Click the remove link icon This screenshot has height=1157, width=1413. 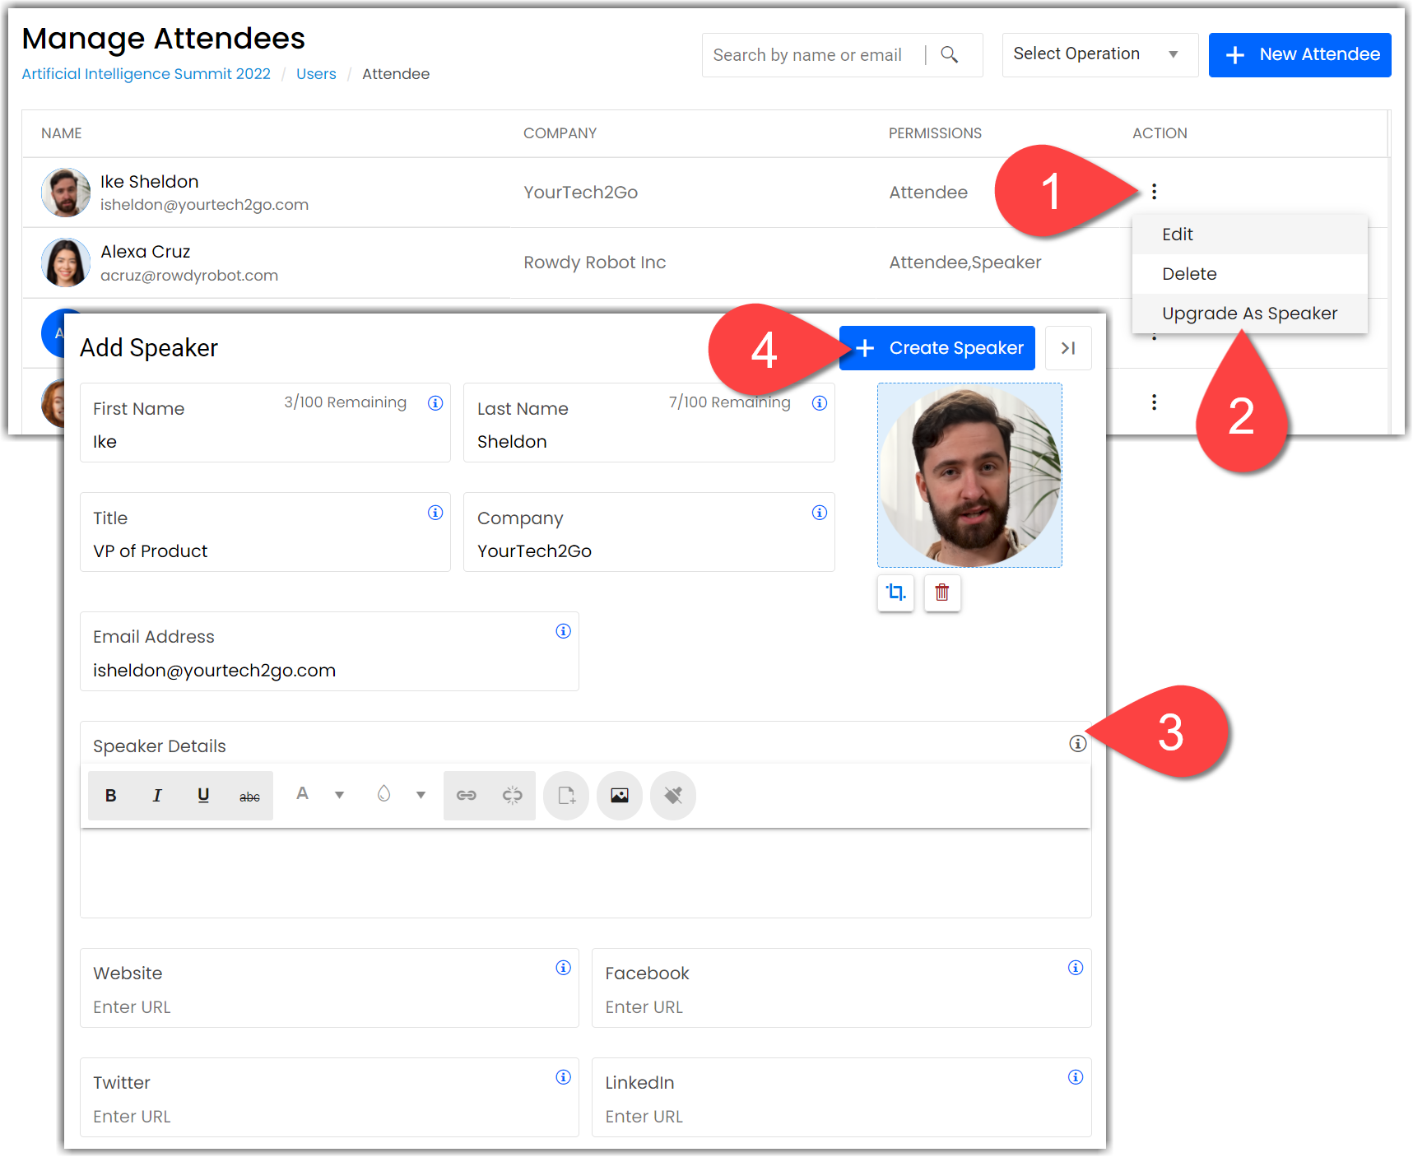pyautogui.click(x=512, y=795)
